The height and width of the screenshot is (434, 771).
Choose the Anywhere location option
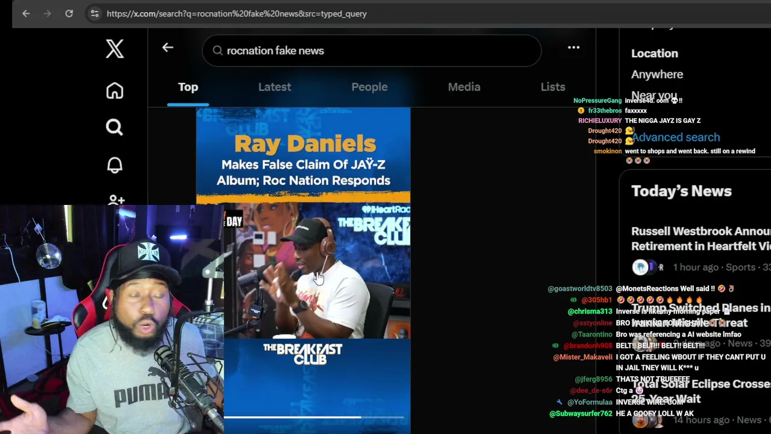(657, 74)
